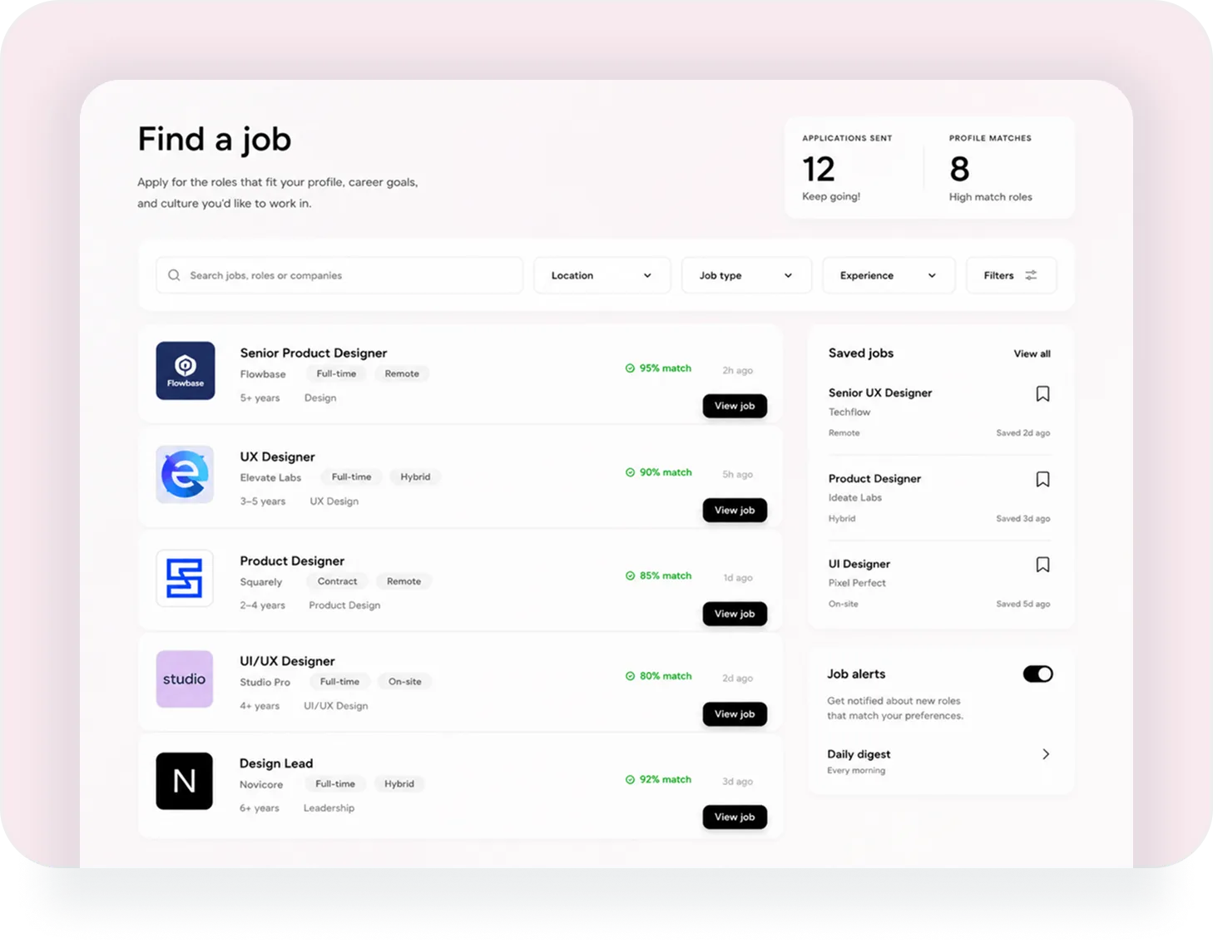Click the Squarely company logo

tap(185, 578)
